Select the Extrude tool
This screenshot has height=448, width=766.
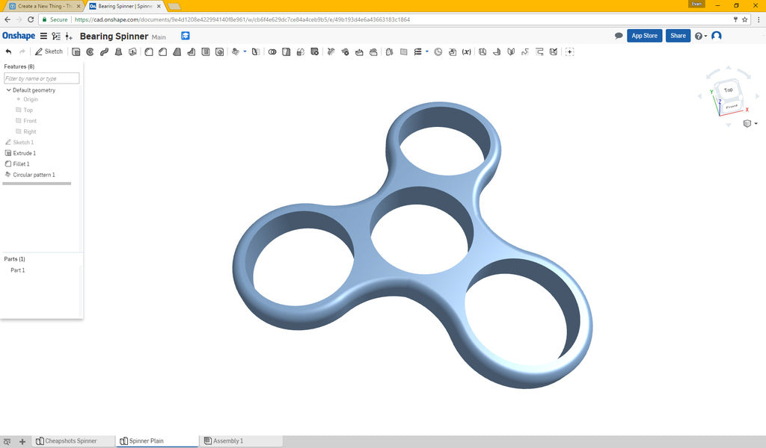(76, 52)
